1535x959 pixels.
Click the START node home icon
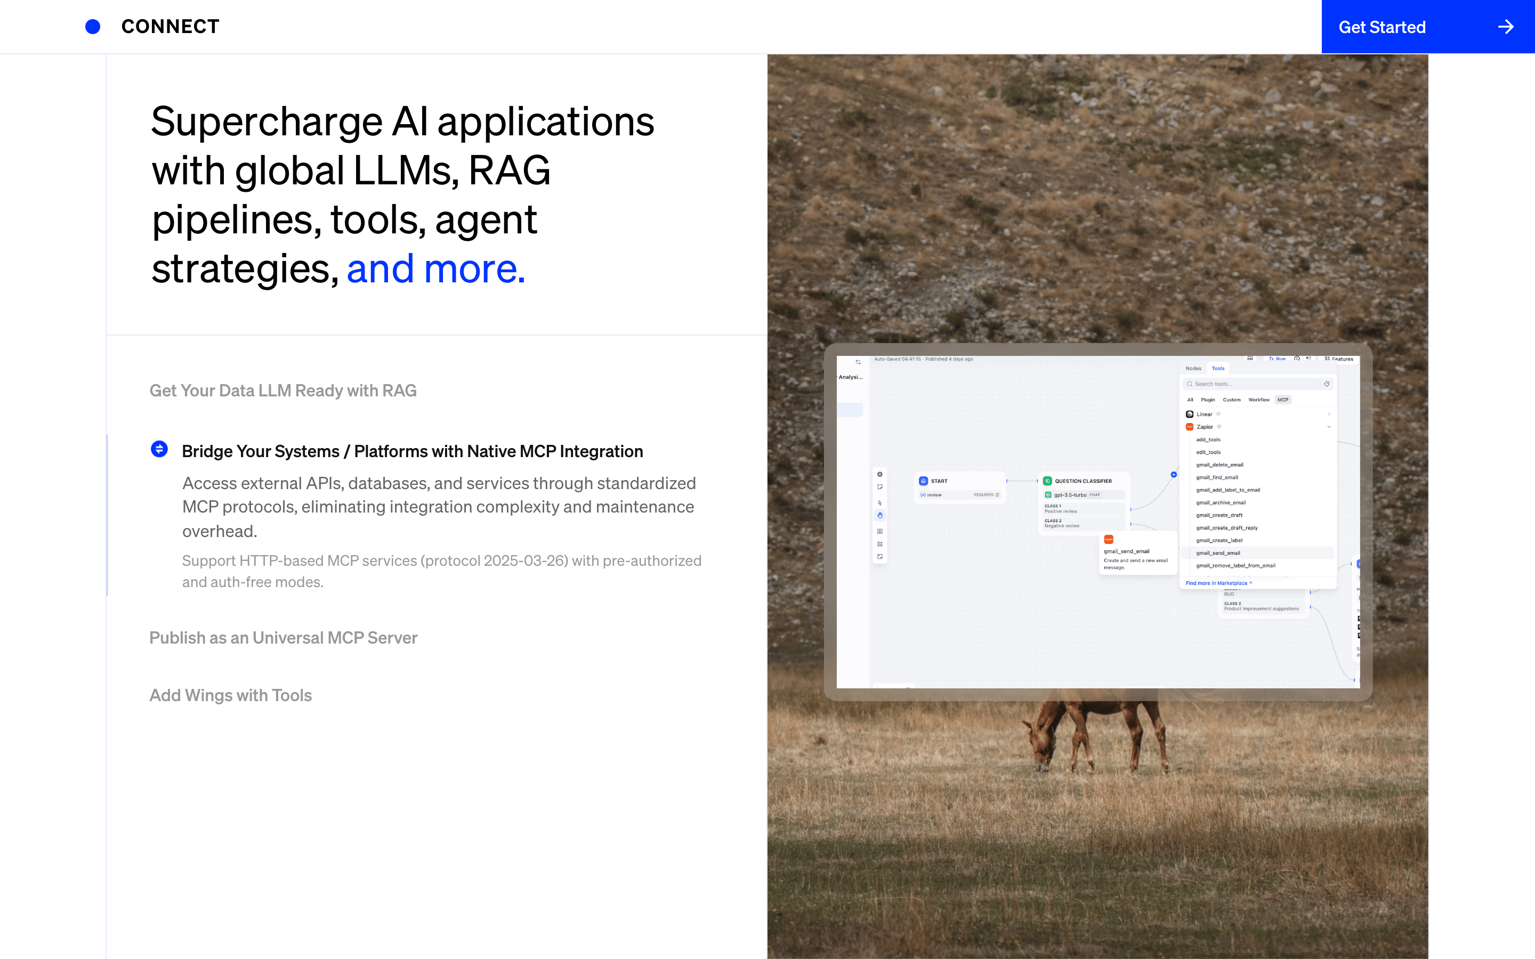[924, 481]
